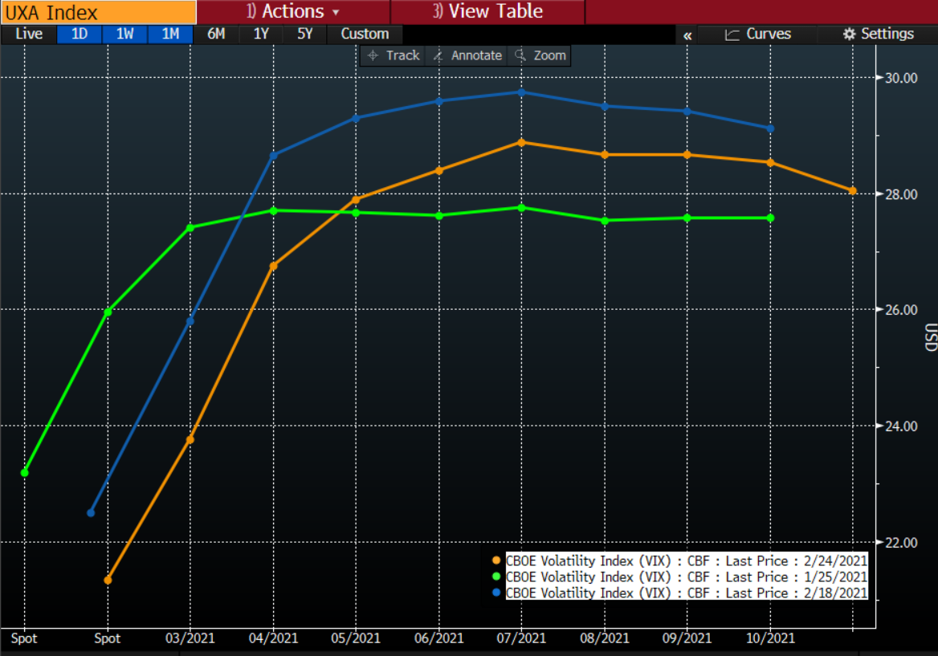Click the 22.00 y-axis label

click(x=901, y=542)
